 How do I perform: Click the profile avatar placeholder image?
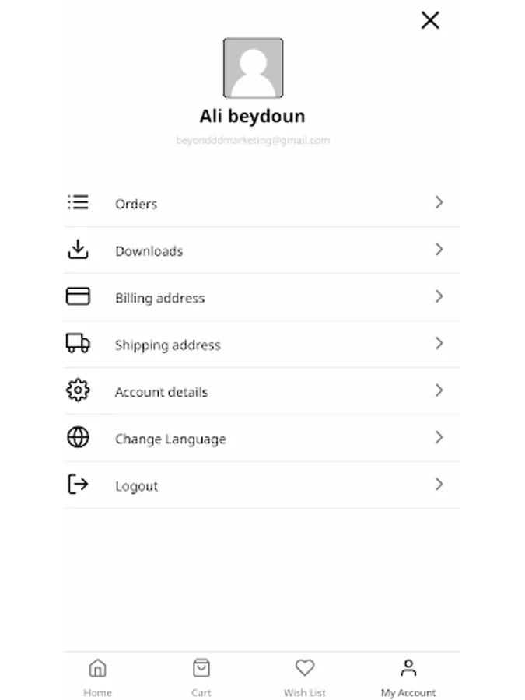point(253,68)
